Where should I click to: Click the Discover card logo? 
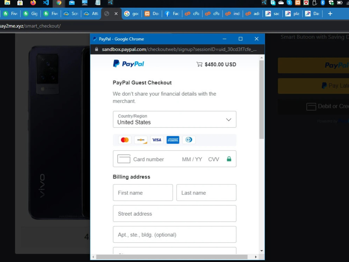coord(141,140)
